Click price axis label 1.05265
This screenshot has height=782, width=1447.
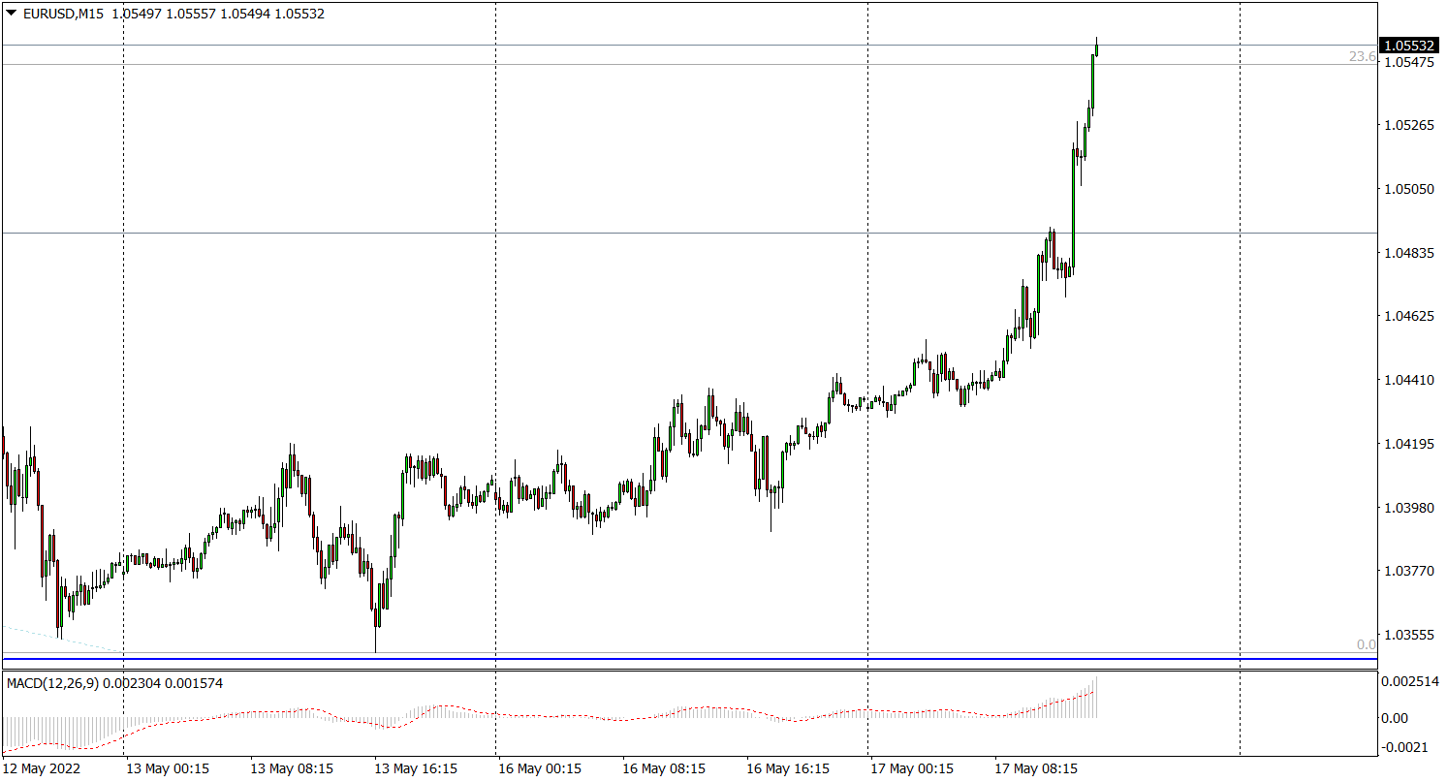coord(1409,125)
